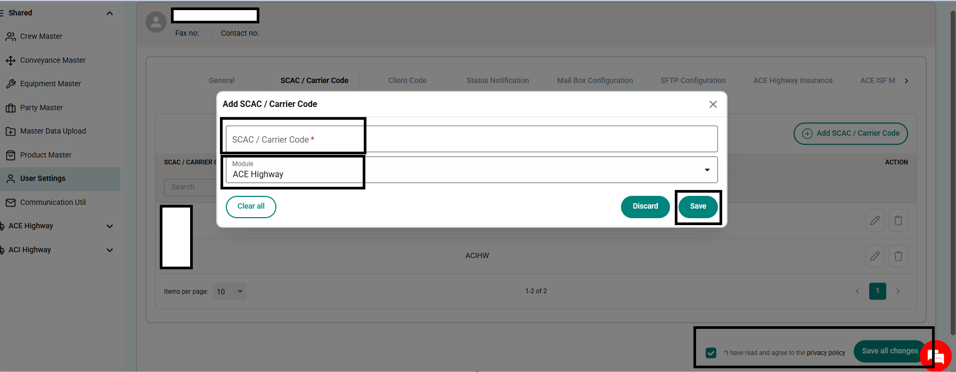Click the Product Master icon
956x372 pixels.
tap(11, 155)
